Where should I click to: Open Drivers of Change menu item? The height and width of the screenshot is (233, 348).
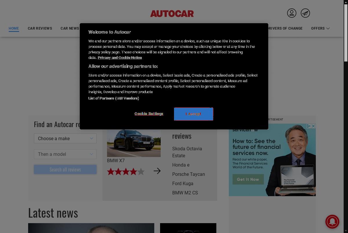(x=285, y=28)
